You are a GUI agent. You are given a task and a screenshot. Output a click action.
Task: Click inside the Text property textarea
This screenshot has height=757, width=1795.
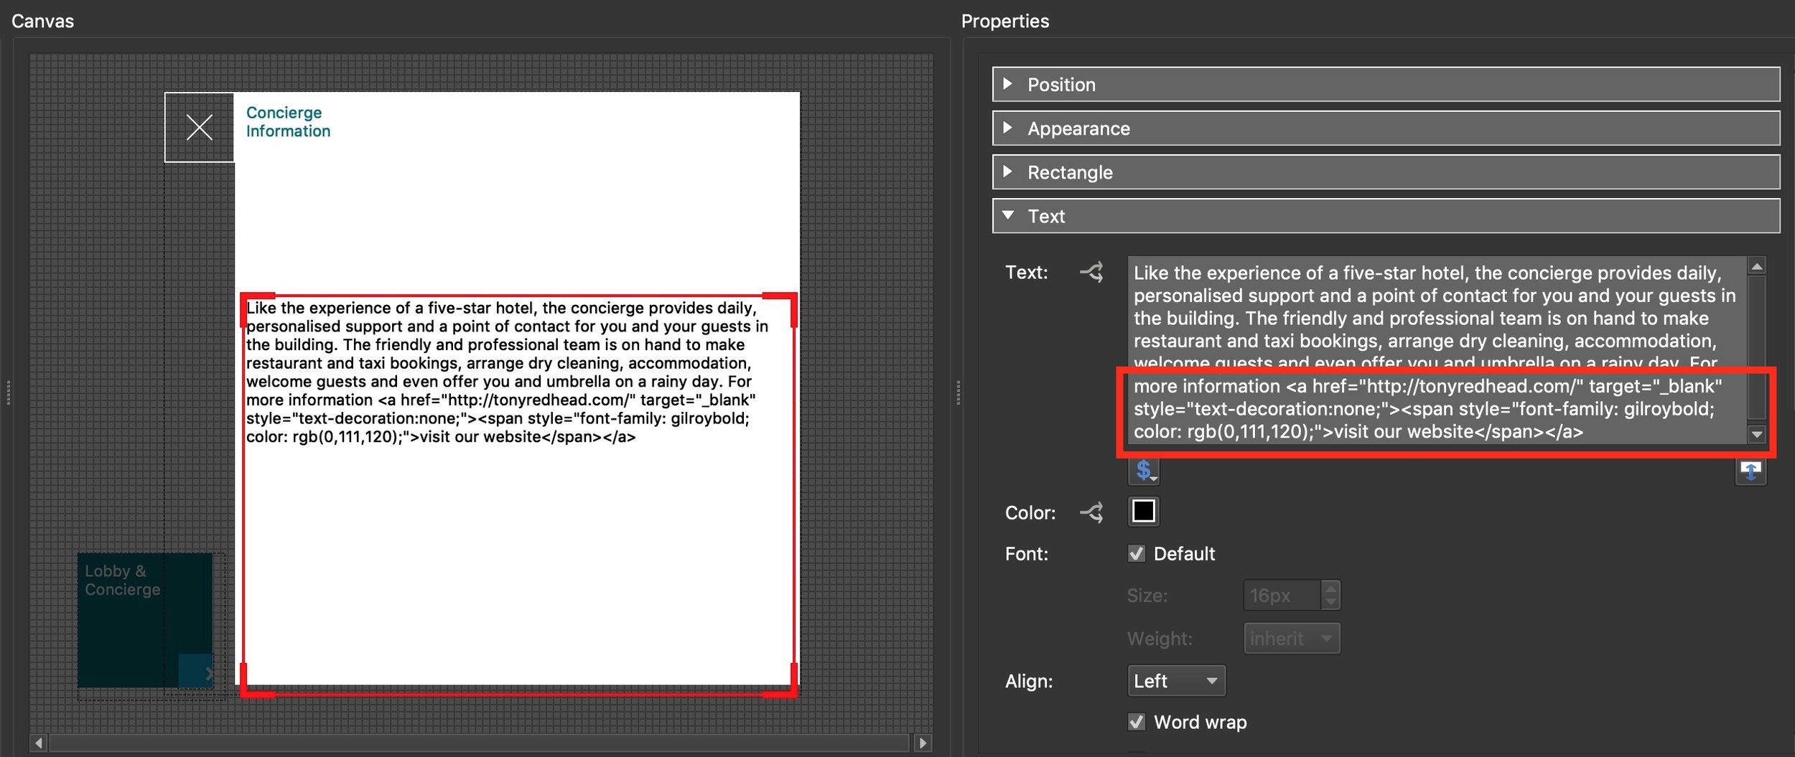[1436, 350]
